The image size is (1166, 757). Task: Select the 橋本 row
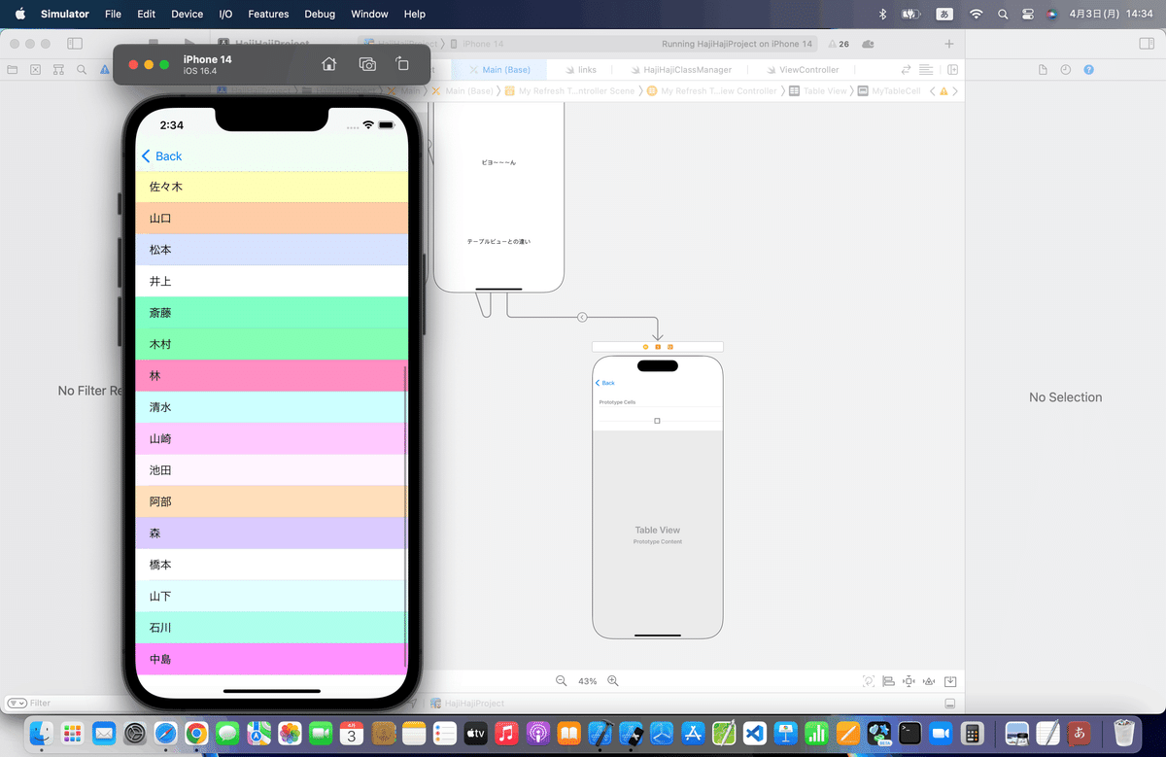coord(271,565)
